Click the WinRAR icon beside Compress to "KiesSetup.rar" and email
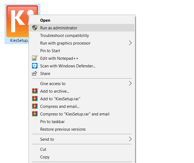The image size is (194, 163). click(35, 114)
